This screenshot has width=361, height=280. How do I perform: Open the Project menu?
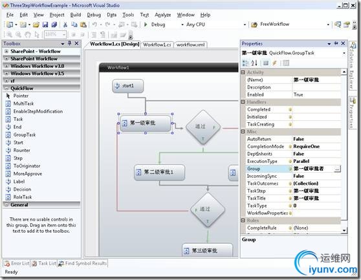tap(57, 15)
